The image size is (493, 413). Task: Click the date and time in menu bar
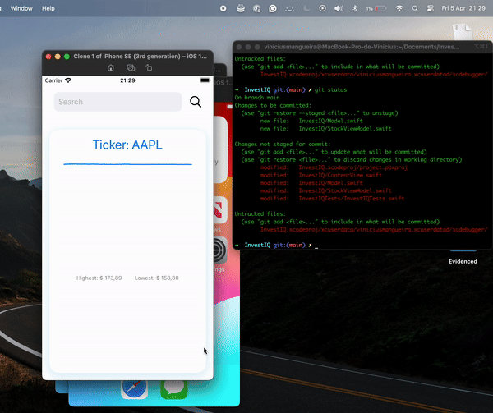464,7
